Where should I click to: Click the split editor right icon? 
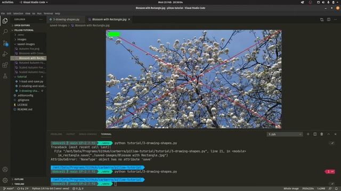pyautogui.click(x=329, y=20)
